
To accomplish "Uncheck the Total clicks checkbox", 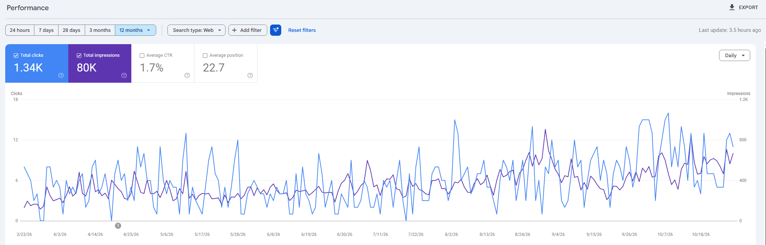I will point(16,55).
